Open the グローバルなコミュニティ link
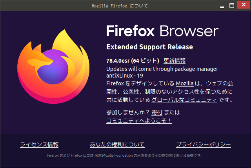Screen dimensions: 251x168 184,100
